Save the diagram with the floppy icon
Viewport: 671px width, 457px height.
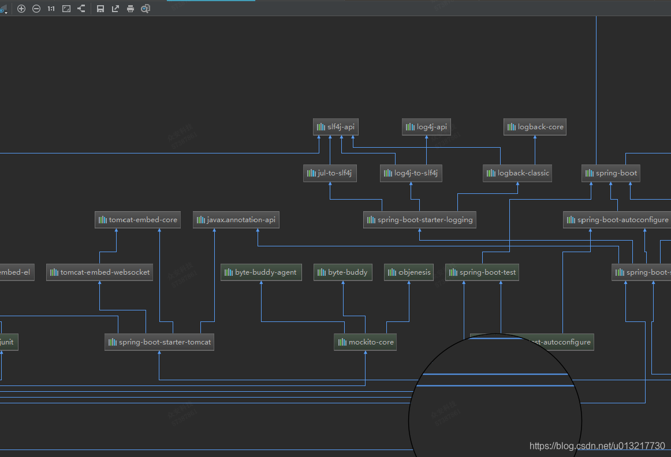100,9
